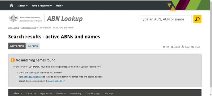The width and height of the screenshot is (212, 96).
Task: Go to the home page icon
Action: click(x=11, y=5)
